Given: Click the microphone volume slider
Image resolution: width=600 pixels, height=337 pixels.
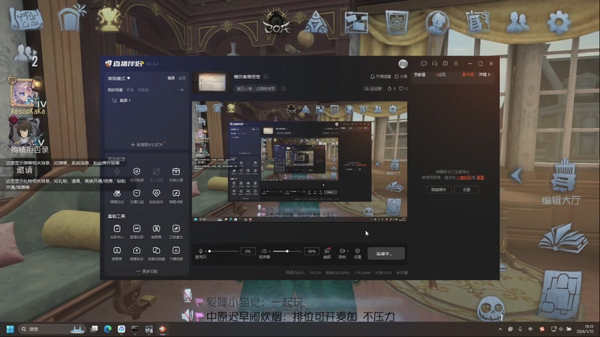Looking at the screenshot, I should pos(223,251).
